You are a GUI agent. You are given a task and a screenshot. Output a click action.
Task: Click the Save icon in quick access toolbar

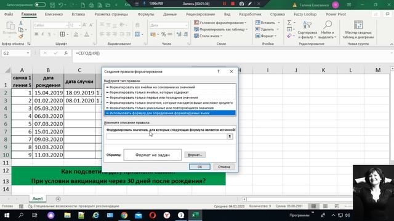pyautogui.click(x=52, y=4)
